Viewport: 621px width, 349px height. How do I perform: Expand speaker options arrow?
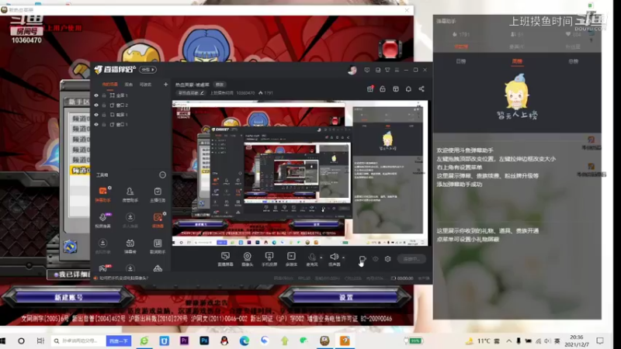(x=343, y=257)
